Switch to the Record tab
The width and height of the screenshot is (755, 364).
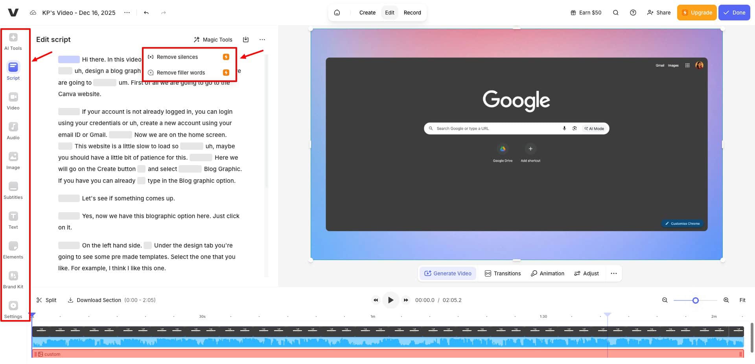(x=412, y=13)
